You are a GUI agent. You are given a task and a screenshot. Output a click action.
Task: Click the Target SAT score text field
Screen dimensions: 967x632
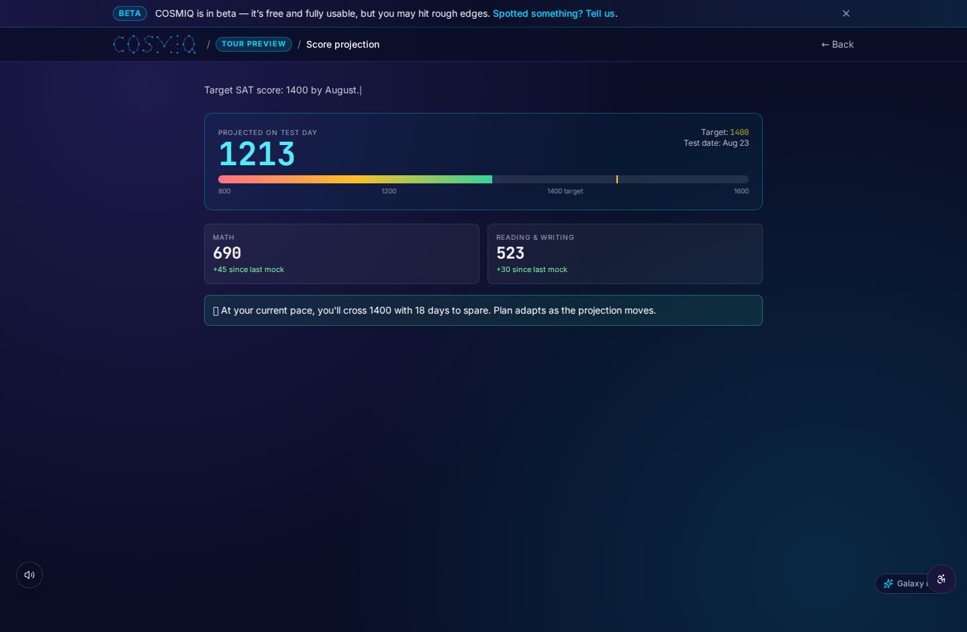tap(283, 90)
